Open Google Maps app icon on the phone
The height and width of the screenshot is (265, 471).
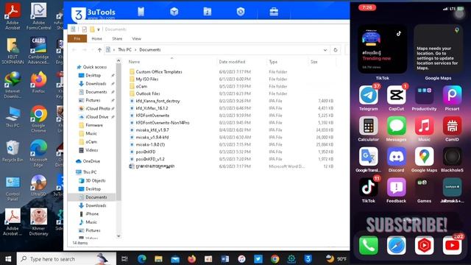[424, 157]
